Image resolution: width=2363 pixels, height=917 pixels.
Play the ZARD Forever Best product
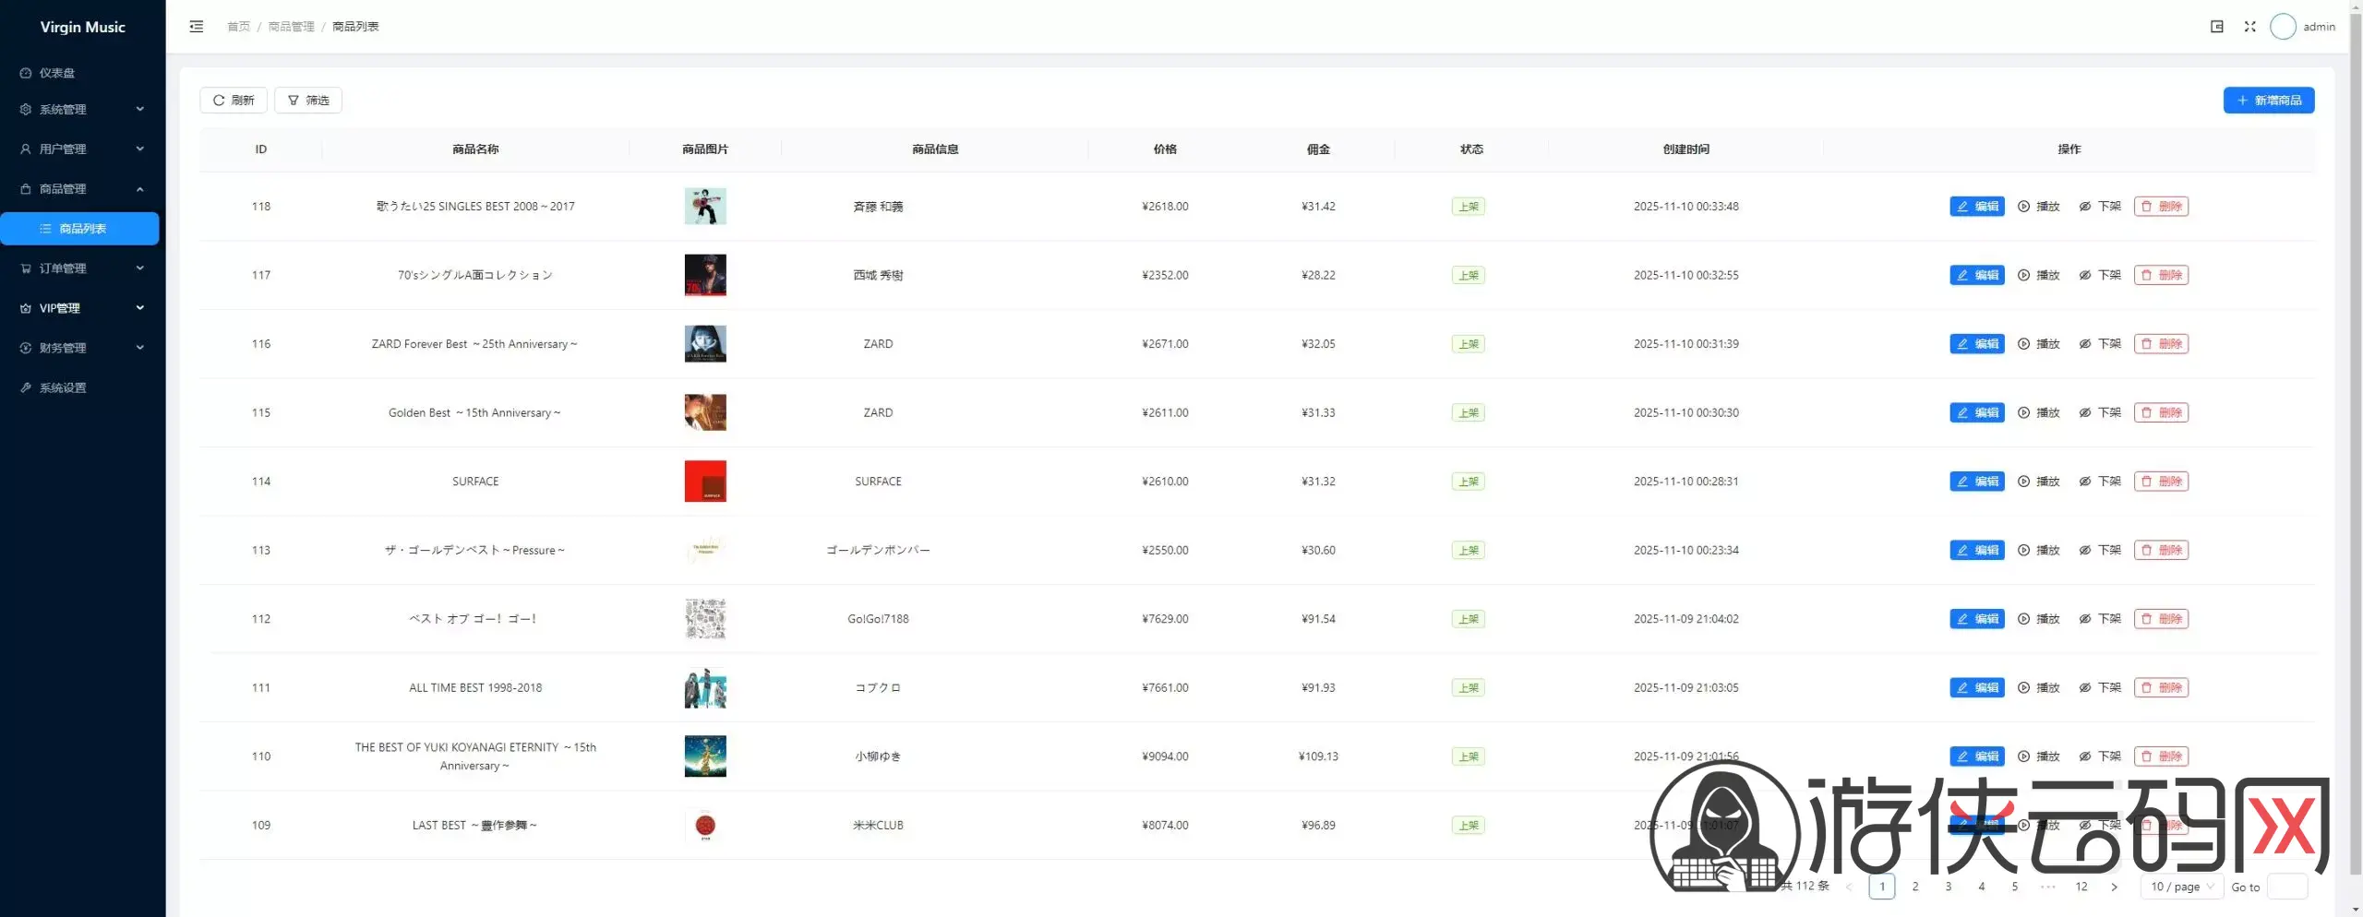(2038, 344)
